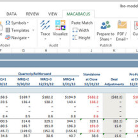Viewport: 138px width, 138px height.
Task: Click the Templates grid icon
Action: (x=8, y=30)
